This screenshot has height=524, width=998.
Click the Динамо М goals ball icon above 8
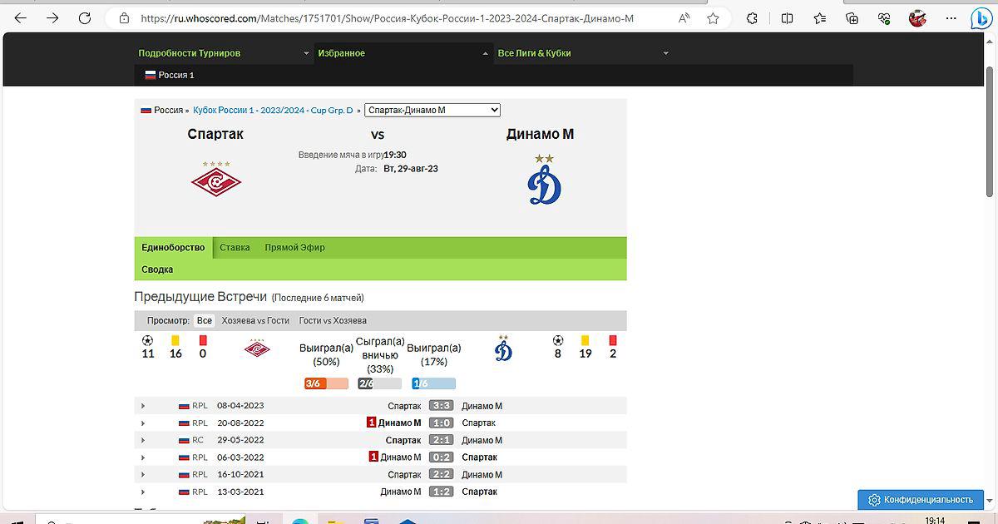click(x=558, y=340)
